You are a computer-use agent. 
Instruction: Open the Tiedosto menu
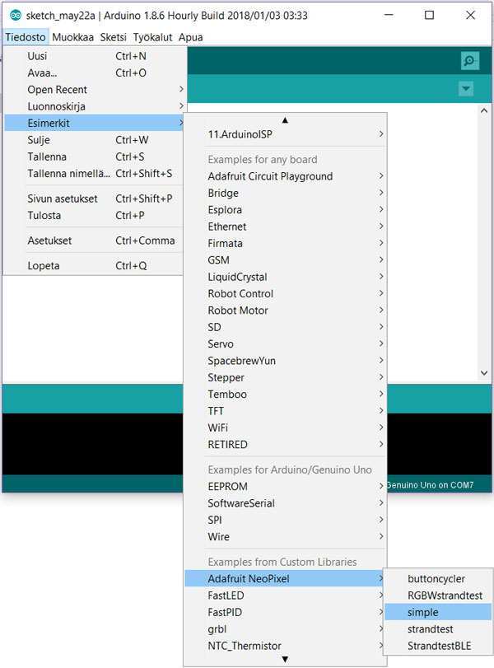tap(26, 38)
